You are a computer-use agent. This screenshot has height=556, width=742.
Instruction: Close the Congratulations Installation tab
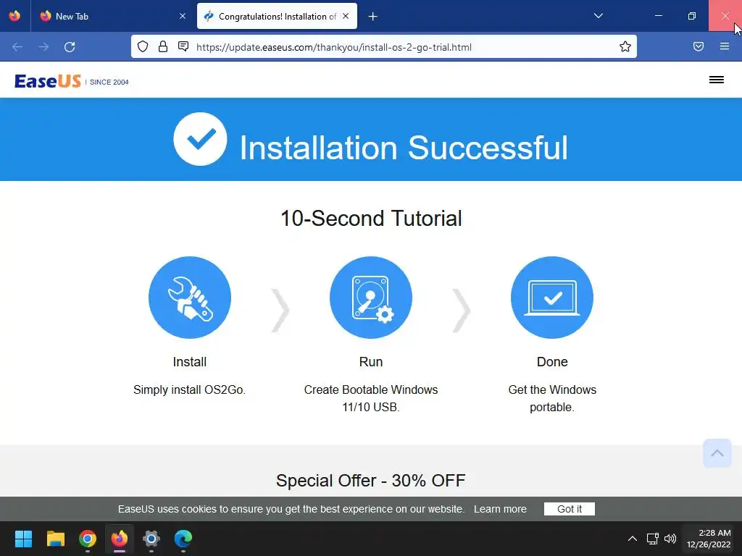(346, 16)
